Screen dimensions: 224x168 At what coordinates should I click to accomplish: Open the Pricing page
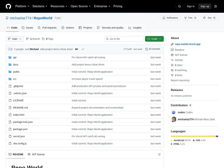click(x=118, y=6)
